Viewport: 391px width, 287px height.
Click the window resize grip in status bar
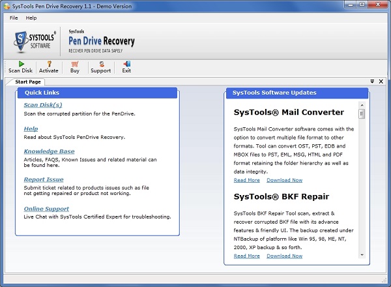click(x=384, y=280)
